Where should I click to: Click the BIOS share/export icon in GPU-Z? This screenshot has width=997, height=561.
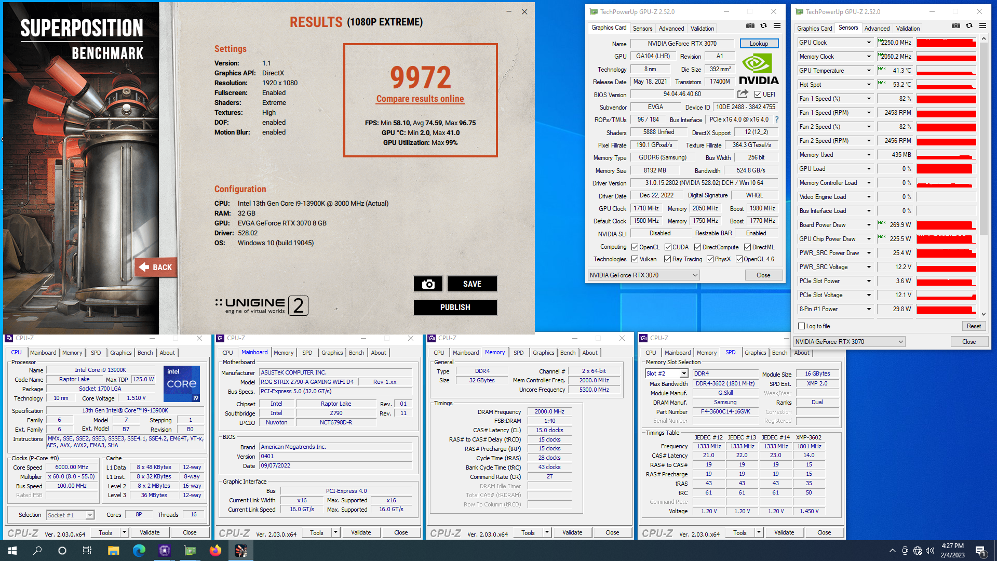pyautogui.click(x=743, y=94)
